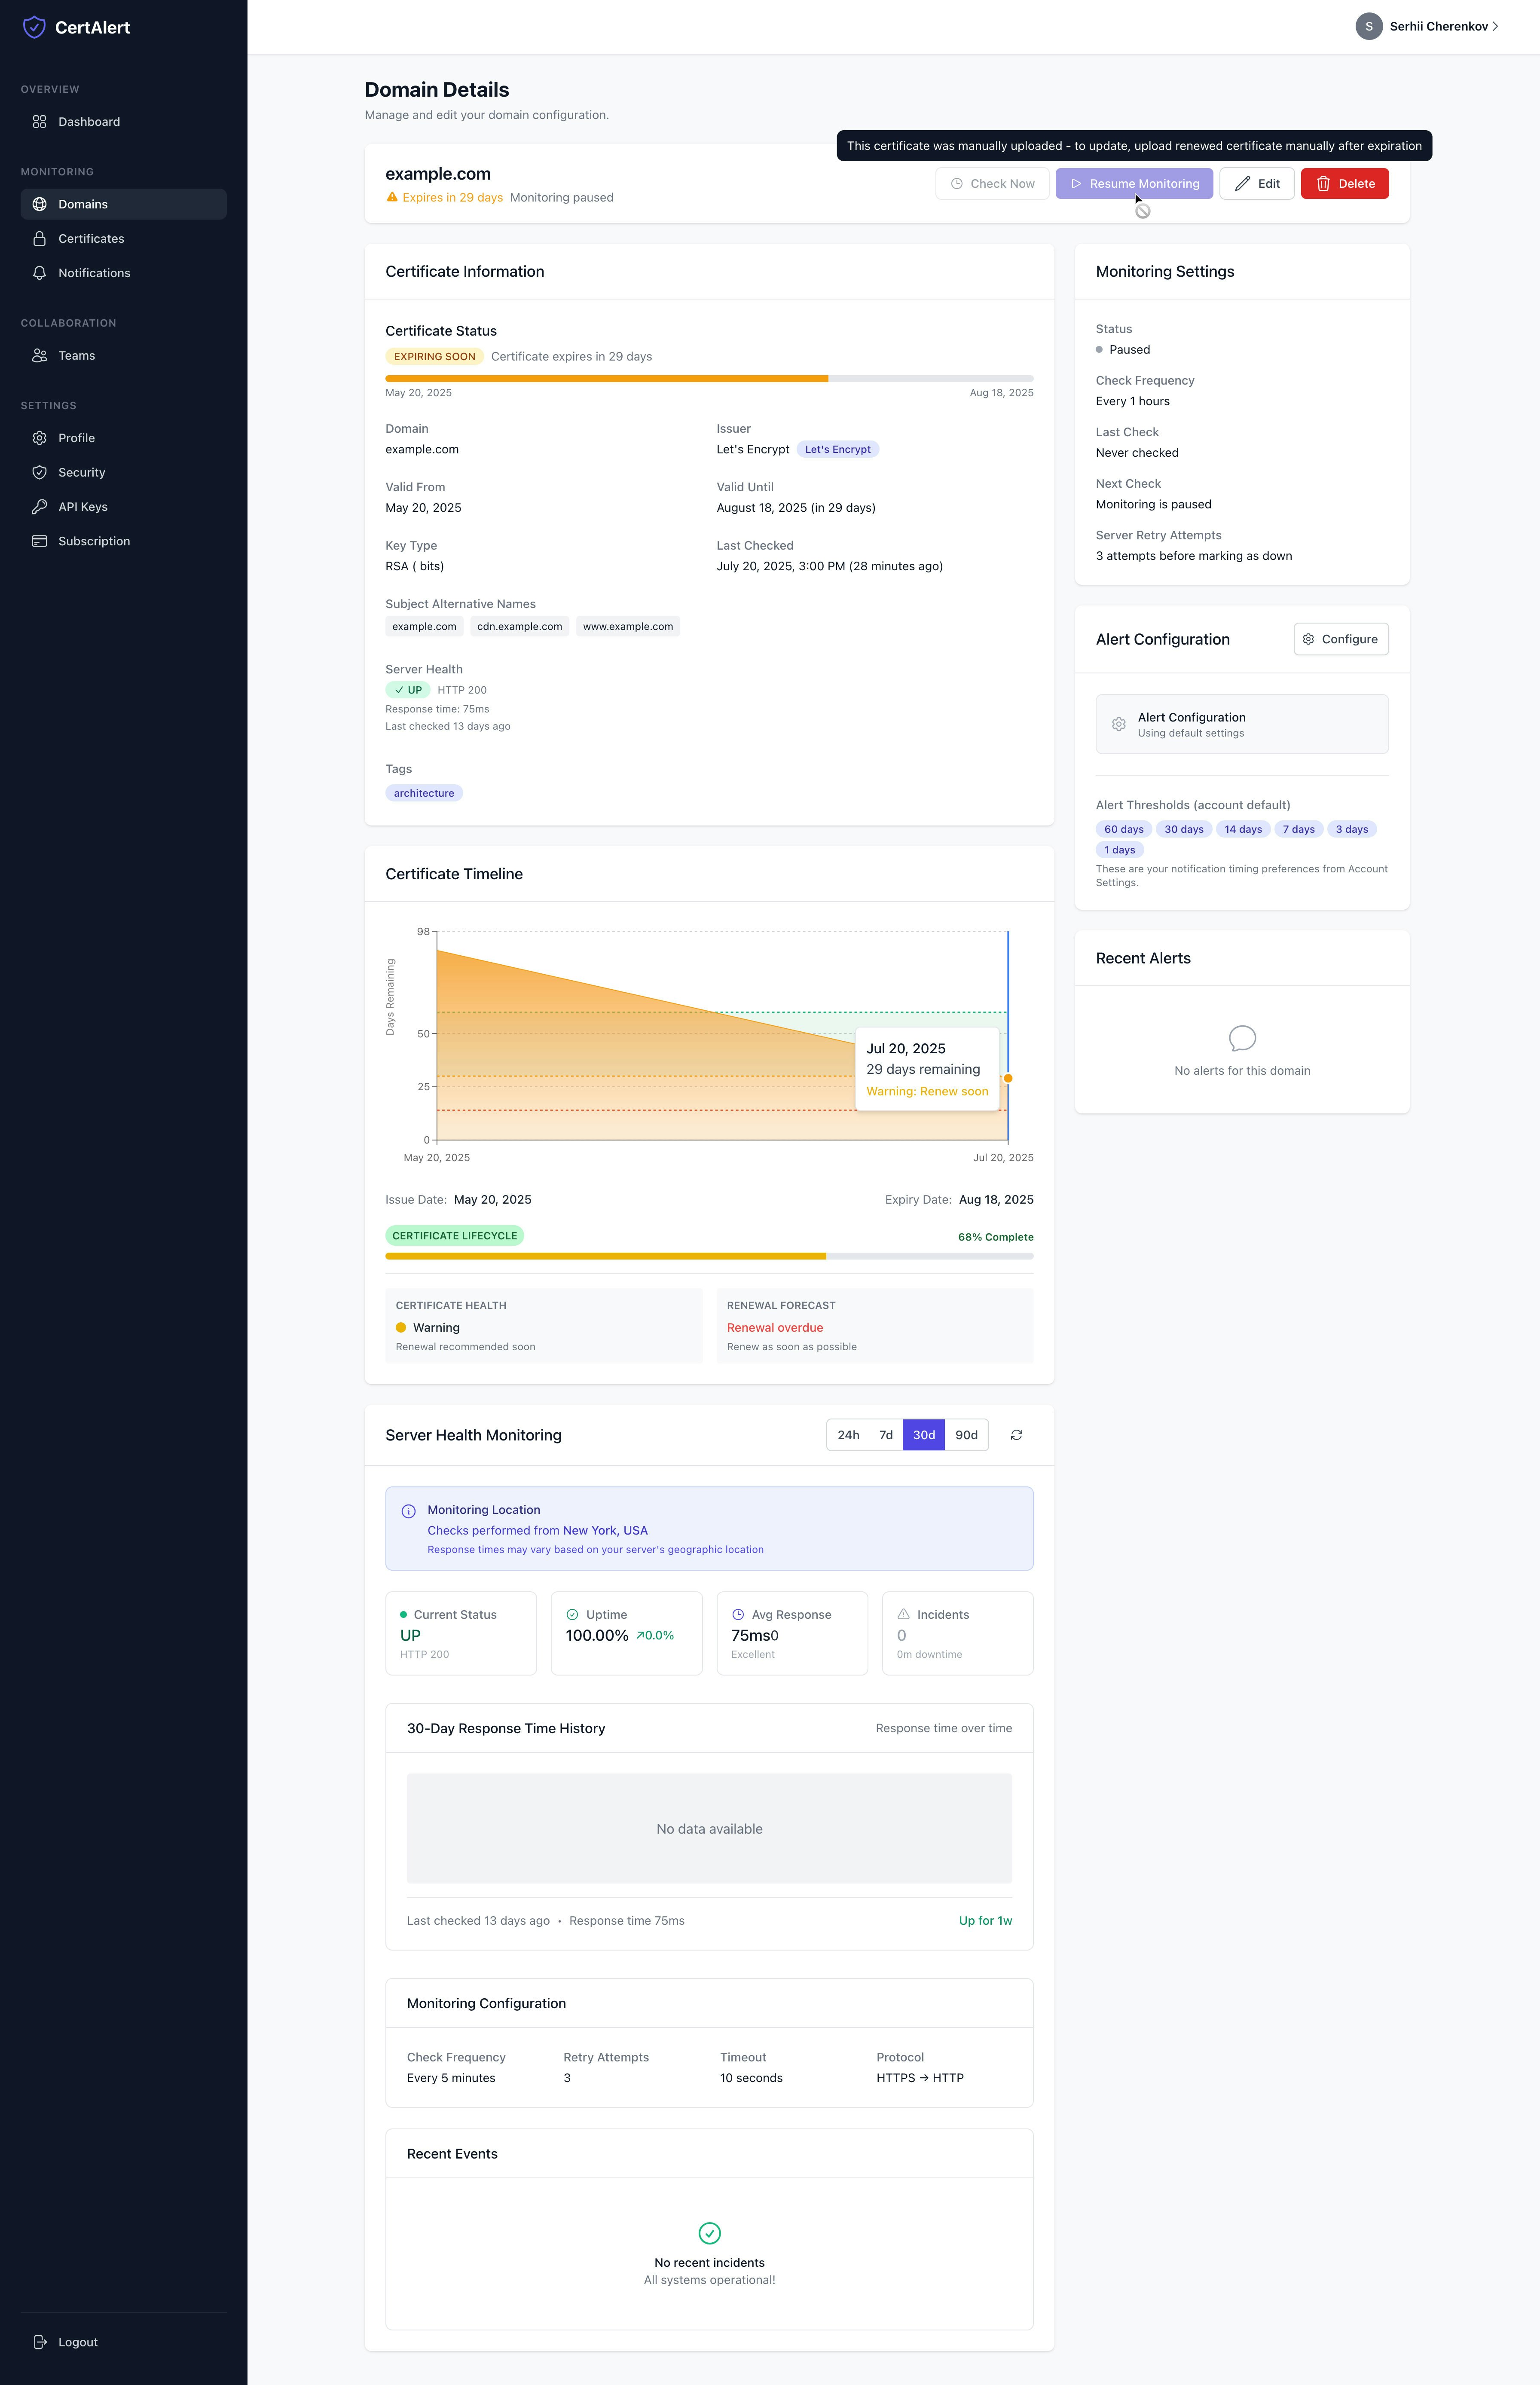The height and width of the screenshot is (2385, 1540).
Task: Select the 7d time range tab
Action: [x=886, y=1435]
